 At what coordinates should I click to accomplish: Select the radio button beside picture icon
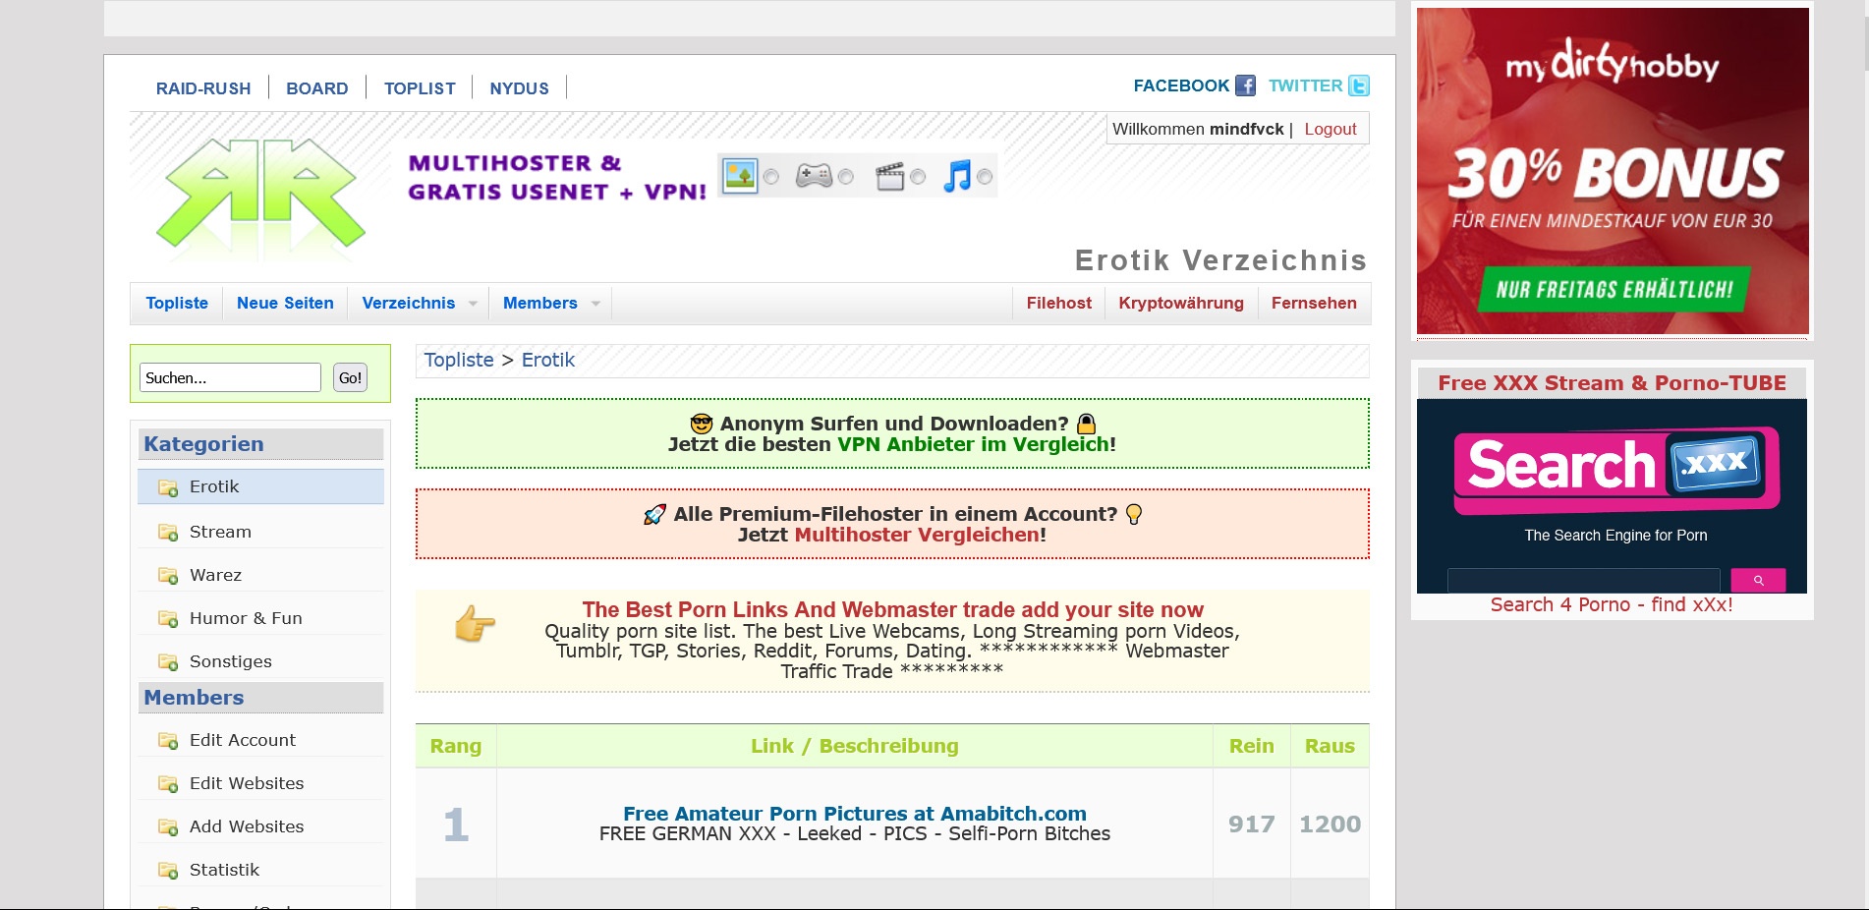click(x=771, y=177)
